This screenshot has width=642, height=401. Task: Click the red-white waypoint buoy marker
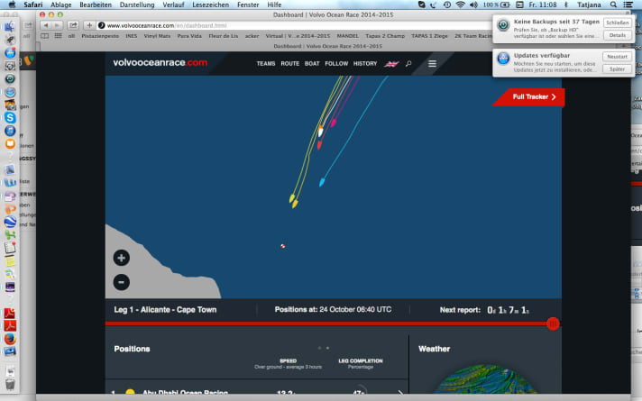(x=283, y=246)
